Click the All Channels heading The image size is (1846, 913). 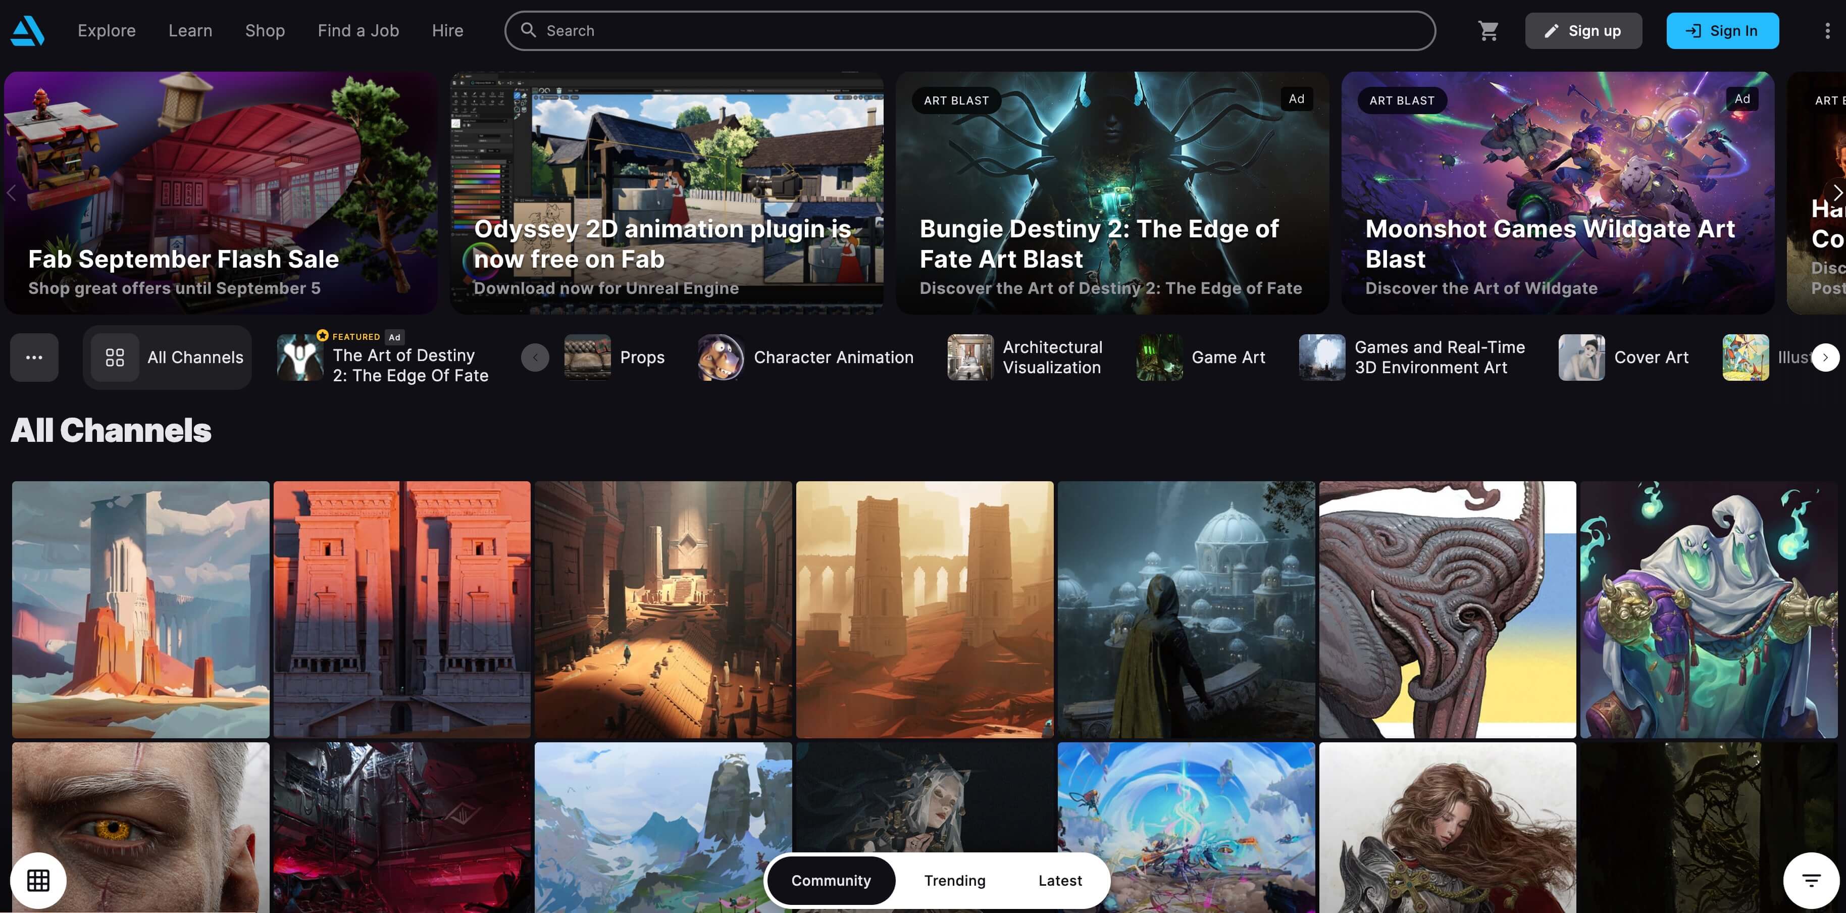coord(111,430)
